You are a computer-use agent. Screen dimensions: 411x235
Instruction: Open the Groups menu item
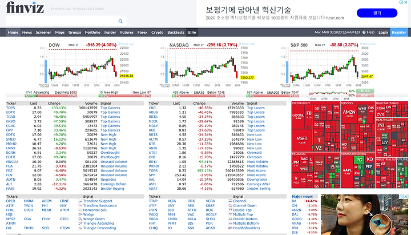pos(75,32)
